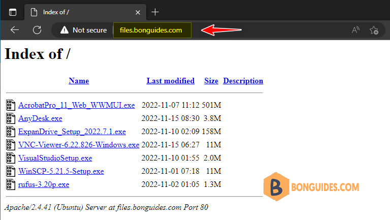The image size is (390, 220).
Task: Sort listing by Last modified
Action: click(x=171, y=81)
